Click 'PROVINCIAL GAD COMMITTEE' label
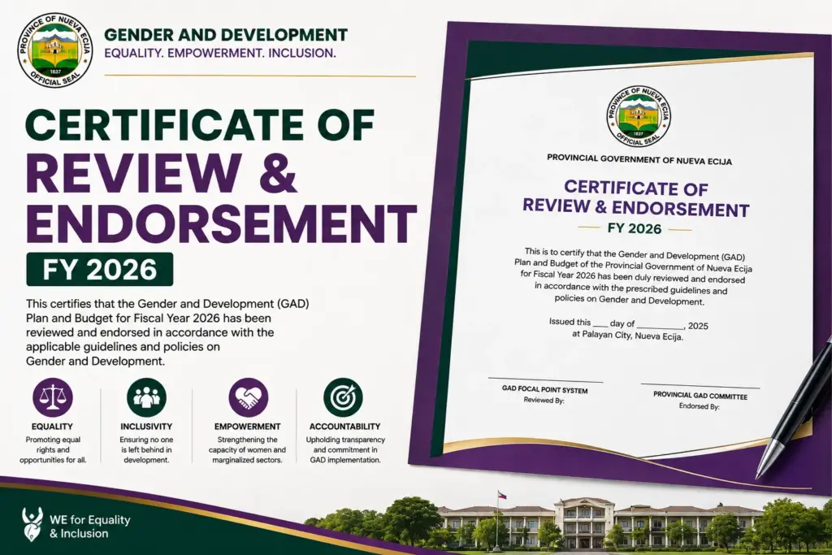 point(700,396)
